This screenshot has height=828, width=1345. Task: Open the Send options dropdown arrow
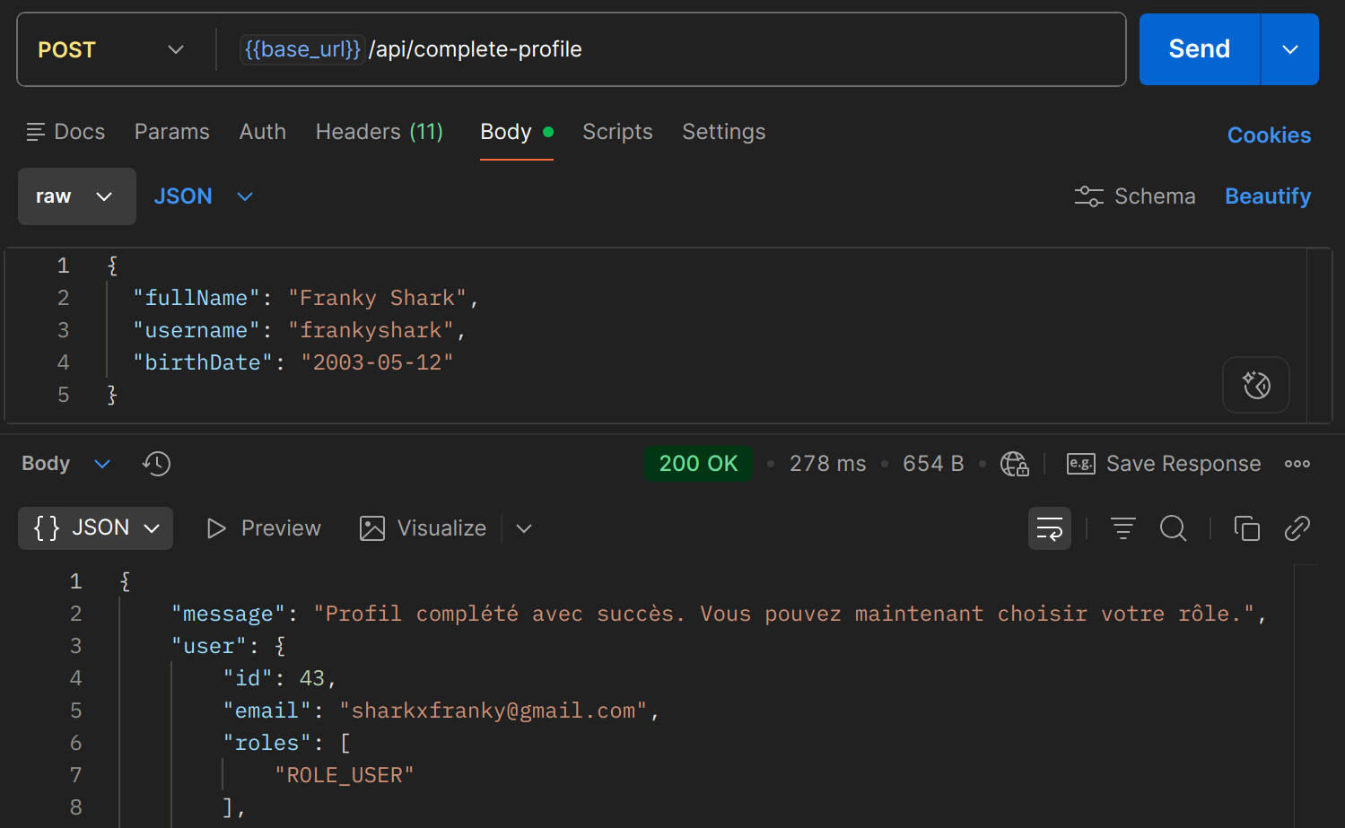1290,49
